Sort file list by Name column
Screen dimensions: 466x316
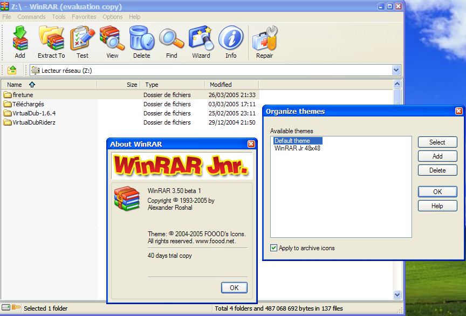pyautogui.click(x=15, y=85)
